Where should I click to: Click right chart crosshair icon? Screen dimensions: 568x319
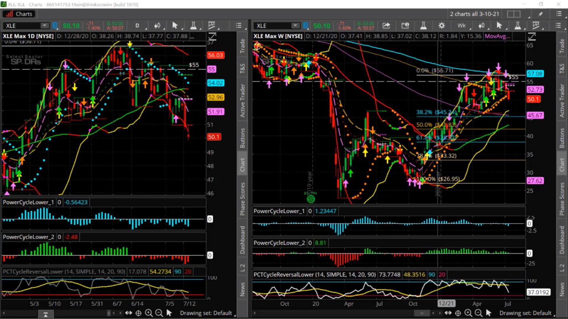point(458,313)
